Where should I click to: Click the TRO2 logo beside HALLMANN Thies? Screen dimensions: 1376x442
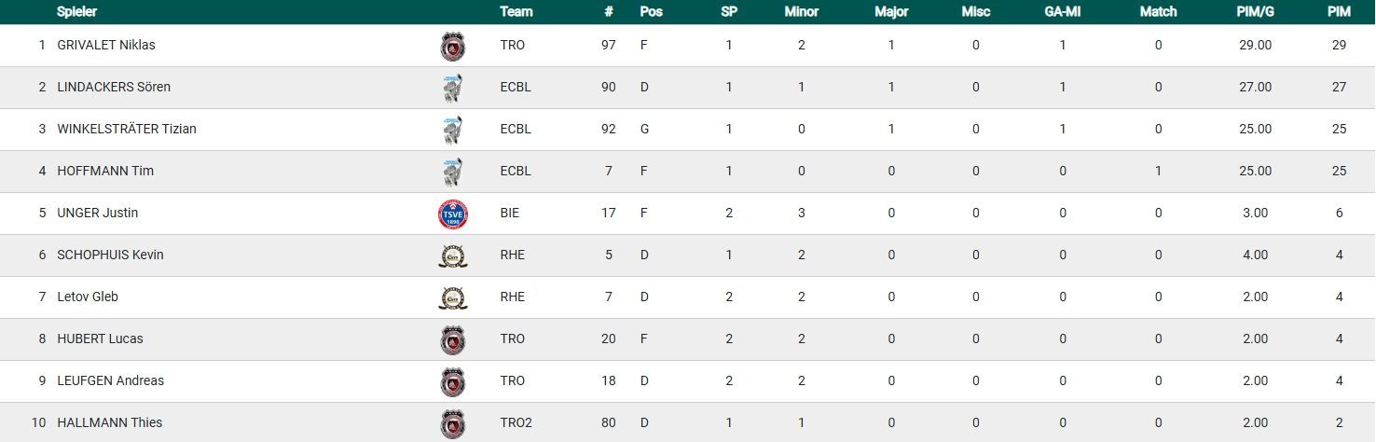(453, 423)
